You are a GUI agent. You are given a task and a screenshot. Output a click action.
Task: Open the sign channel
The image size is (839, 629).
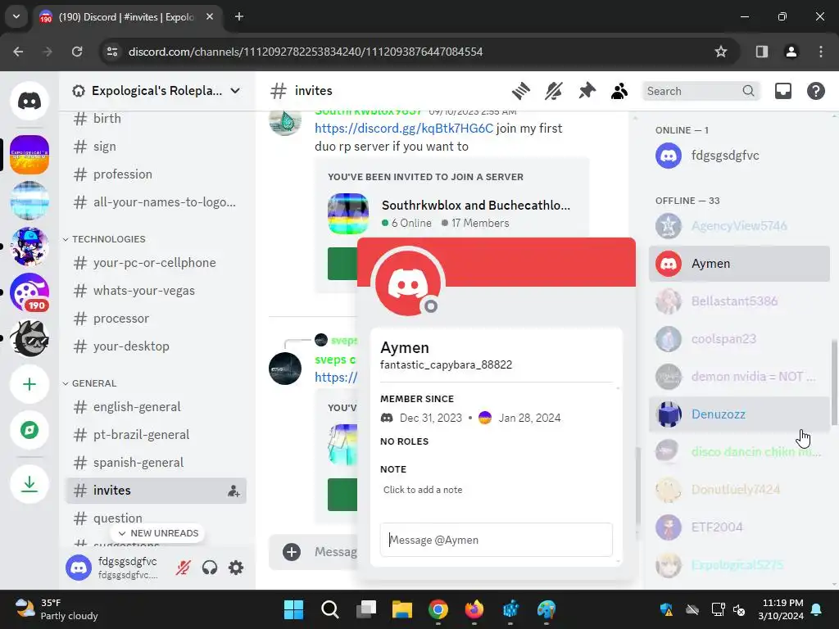click(x=156, y=146)
